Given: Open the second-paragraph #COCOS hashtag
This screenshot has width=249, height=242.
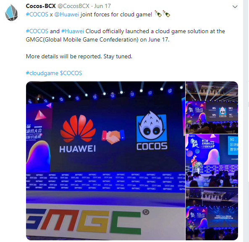Looking at the screenshot, I should [x=37, y=31].
